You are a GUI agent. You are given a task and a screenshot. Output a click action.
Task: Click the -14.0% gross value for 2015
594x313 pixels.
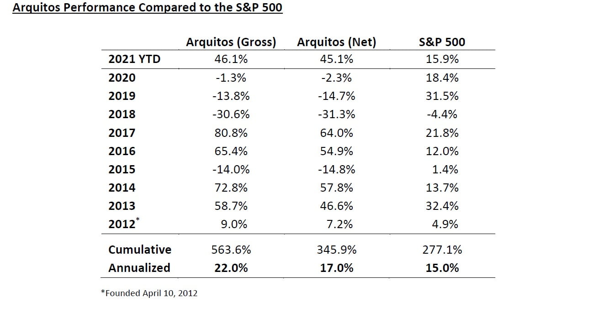pyautogui.click(x=231, y=169)
